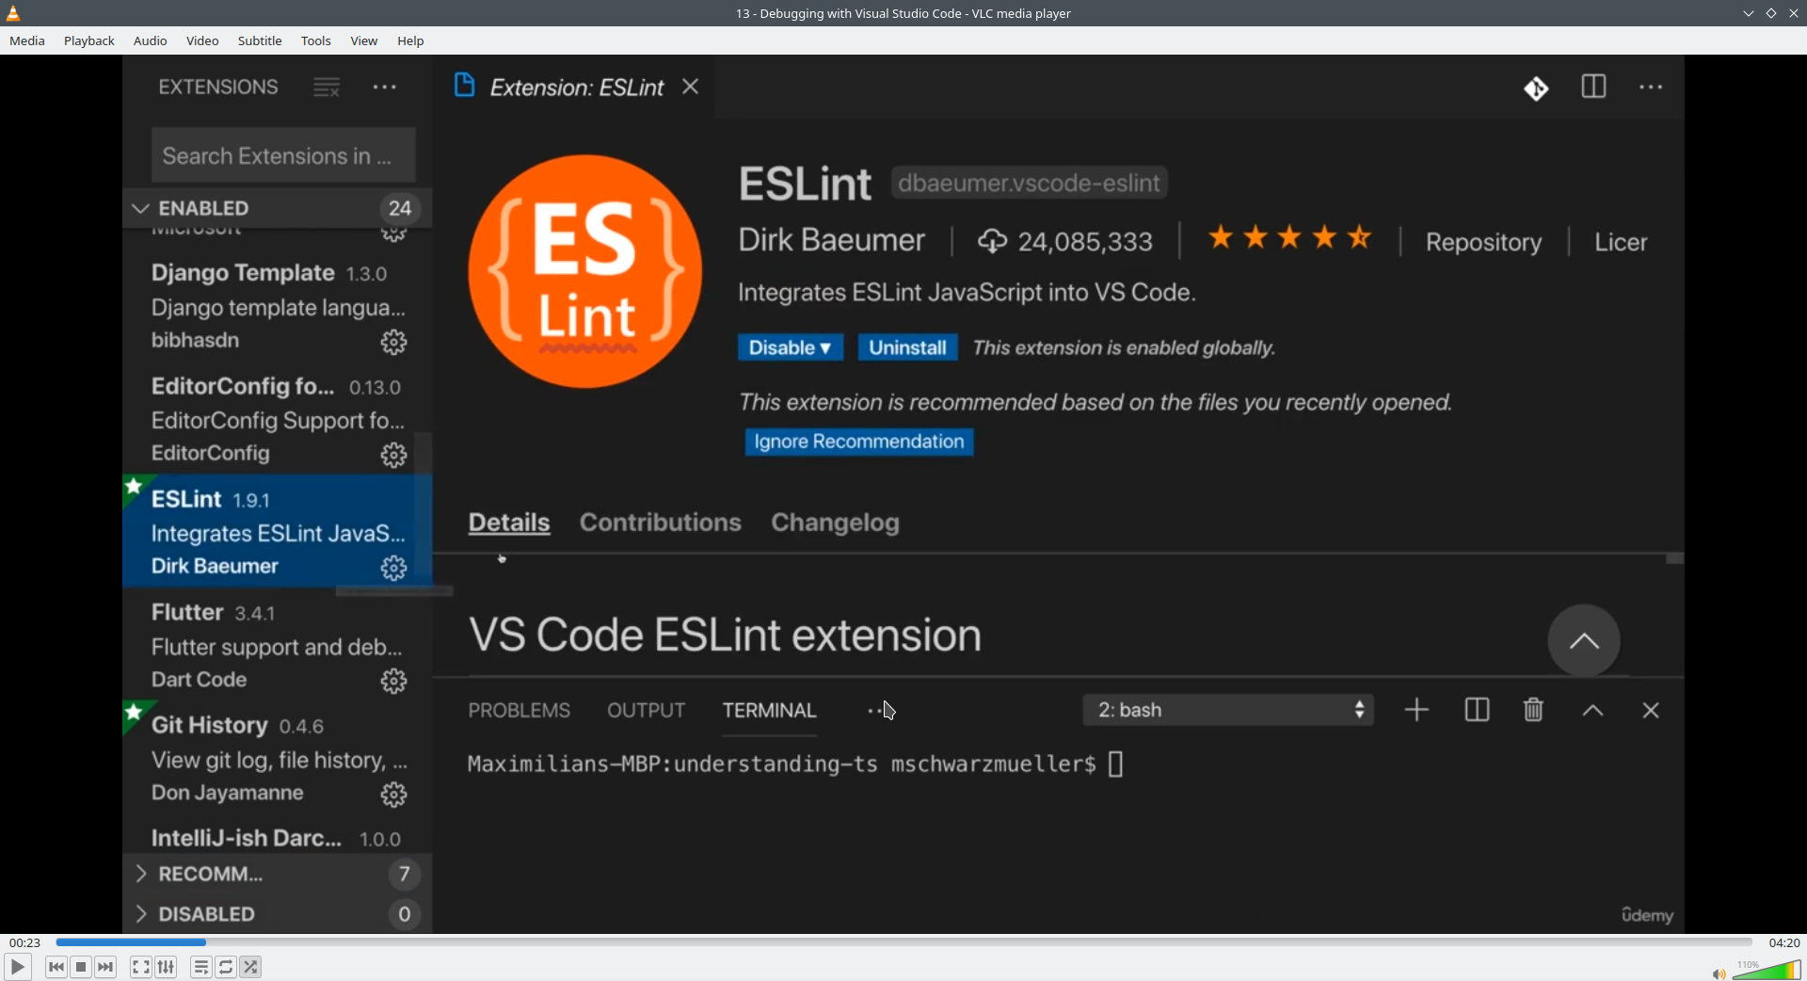The width and height of the screenshot is (1807, 981).
Task: Click Ignore Recommendation button
Action: point(859,442)
